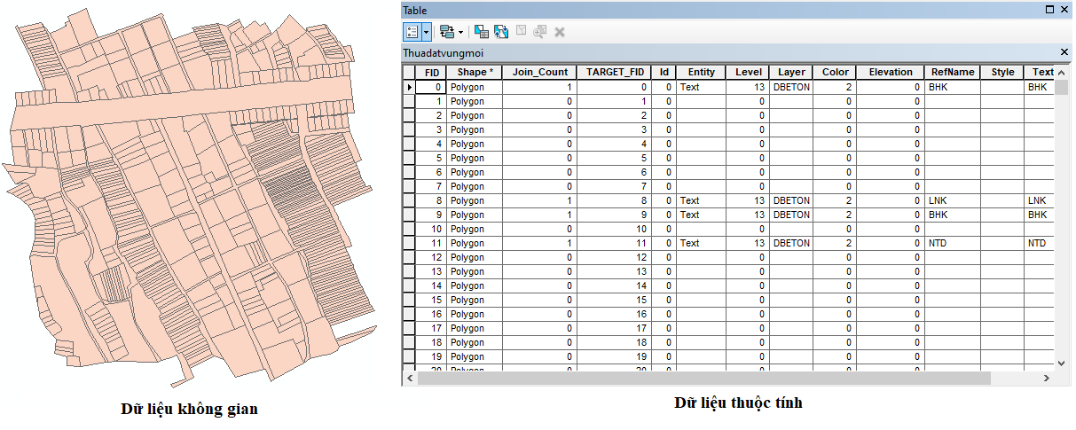
Task: Click TARGET_FID value 19
Action: (x=614, y=356)
